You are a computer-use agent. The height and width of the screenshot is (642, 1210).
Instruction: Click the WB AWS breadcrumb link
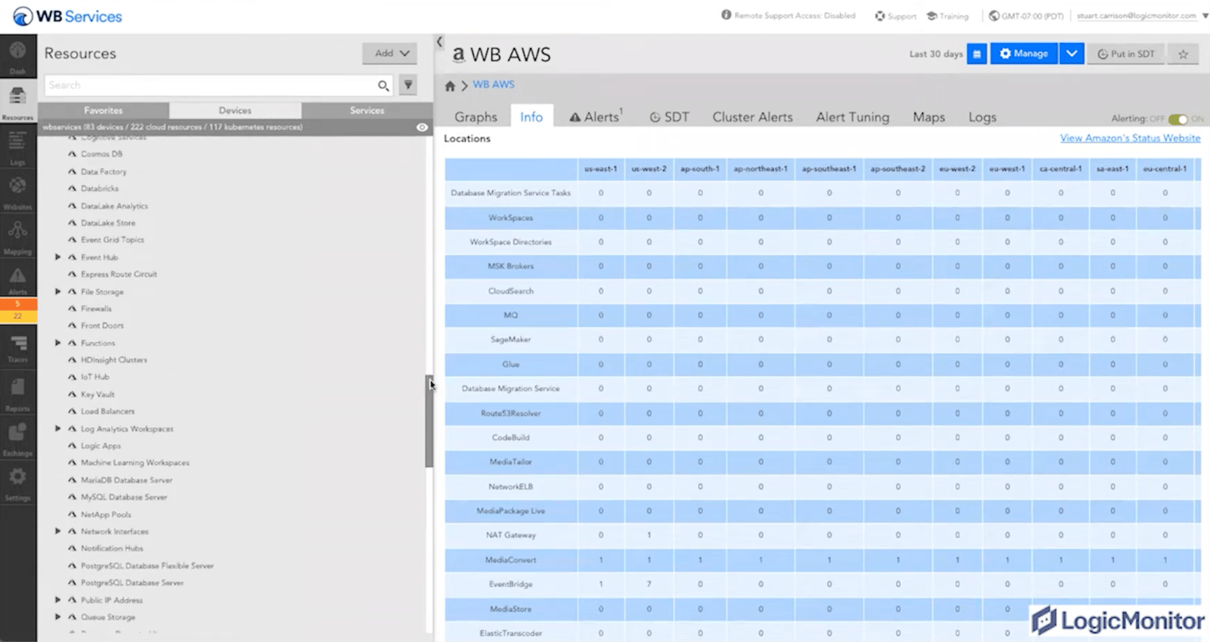pos(494,85)
